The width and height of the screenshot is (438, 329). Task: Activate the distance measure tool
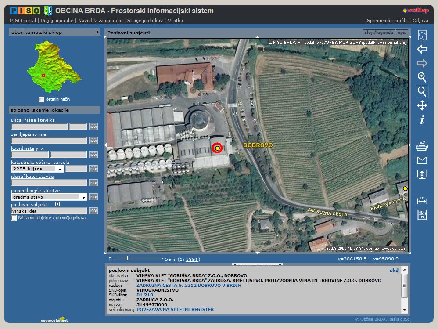coord(422,200)
